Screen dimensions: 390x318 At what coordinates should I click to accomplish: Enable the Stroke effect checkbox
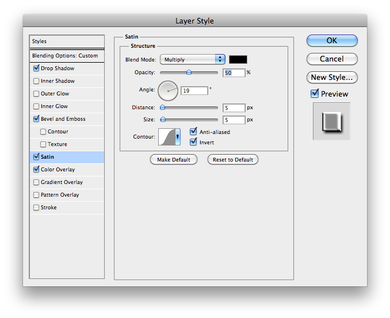(37, 208)
